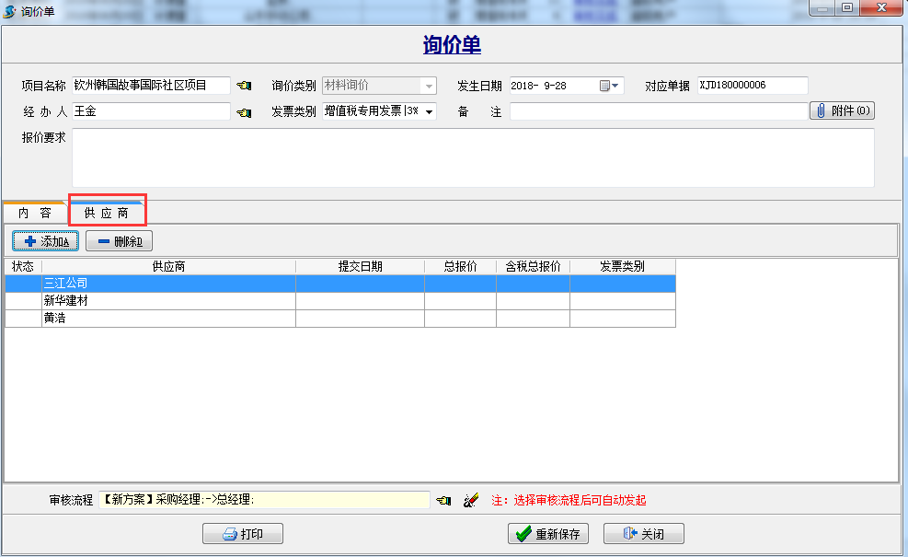Screen dimensions: 908x557
Task: Expand the 询价类别 dropdown
Action: pos(429,86)
